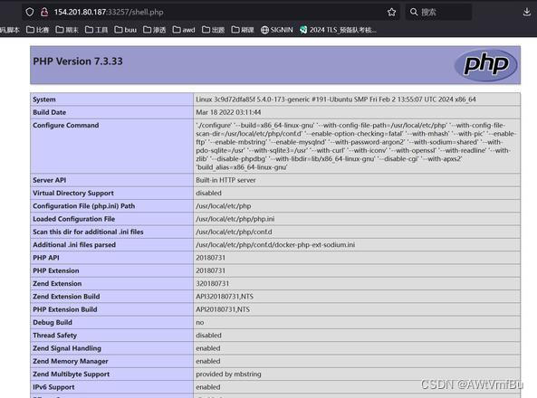Click the IPv6 Support label

(x=53, y=387)
